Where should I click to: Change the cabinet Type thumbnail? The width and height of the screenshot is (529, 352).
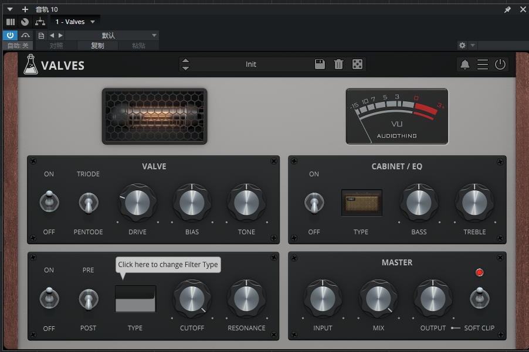click(362, 203)
